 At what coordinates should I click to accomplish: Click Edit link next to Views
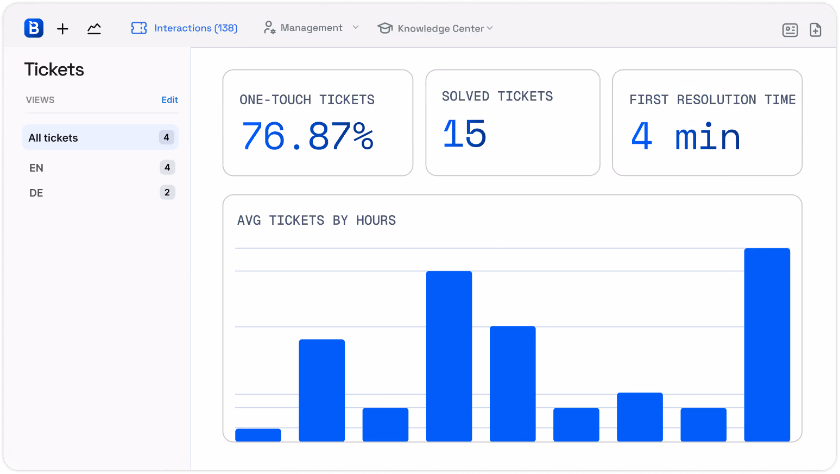tap(169, 100)
